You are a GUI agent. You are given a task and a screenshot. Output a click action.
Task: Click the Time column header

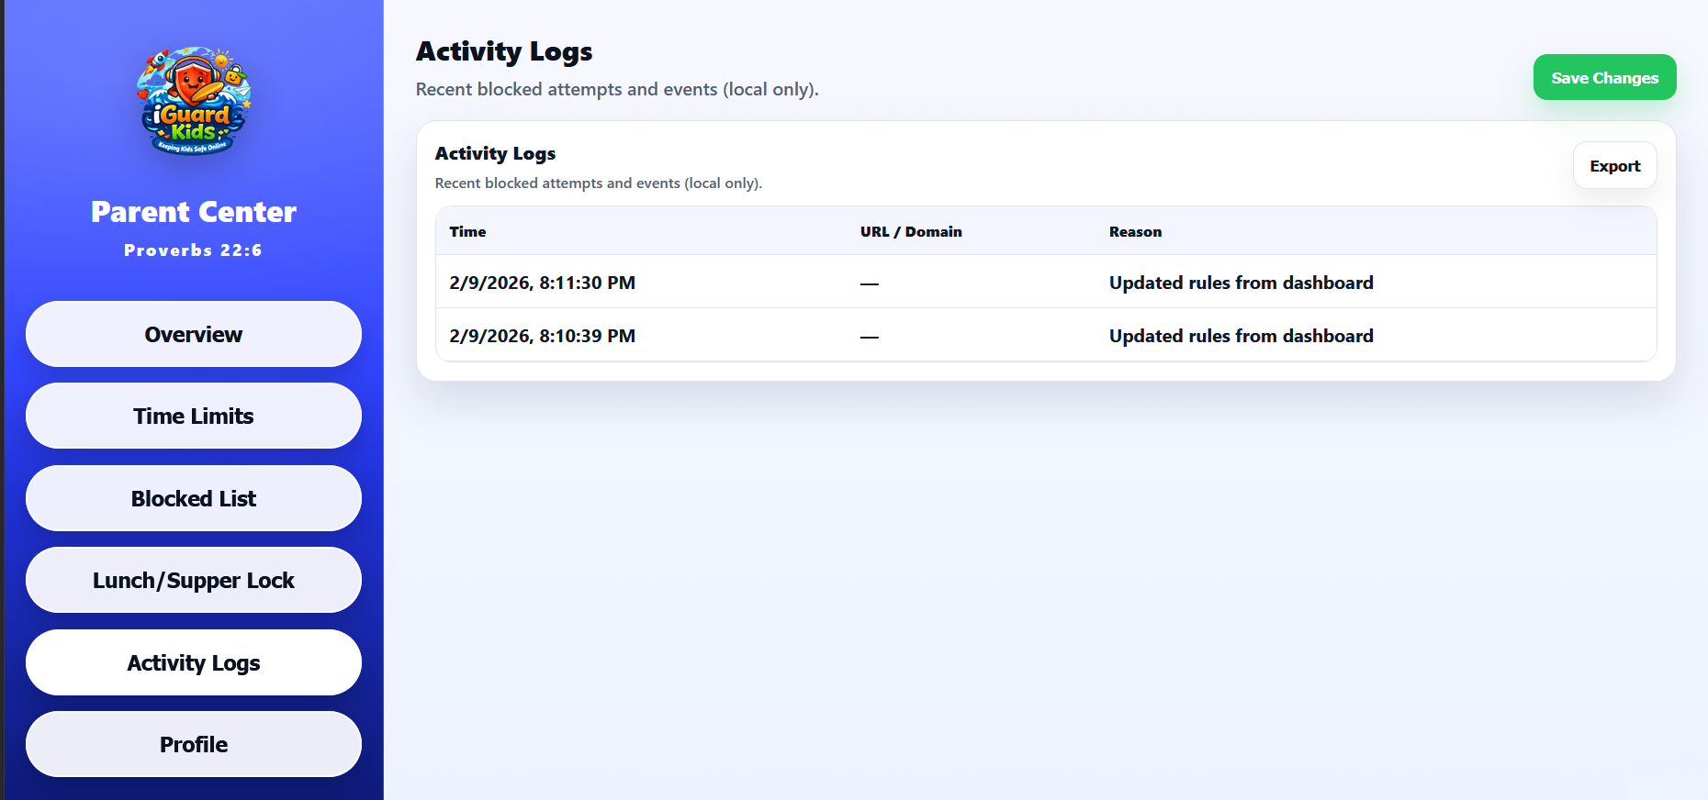click(467, 231)
